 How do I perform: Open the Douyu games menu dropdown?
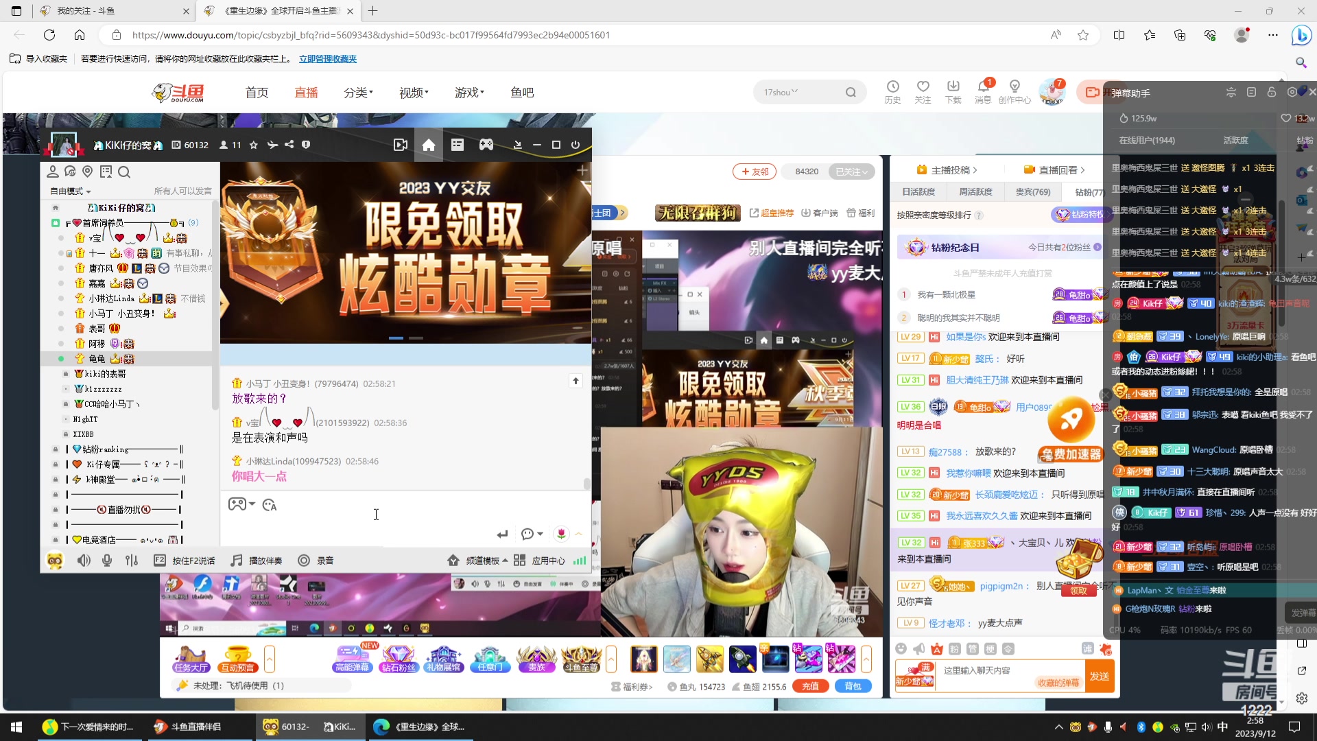click(469, 93)
